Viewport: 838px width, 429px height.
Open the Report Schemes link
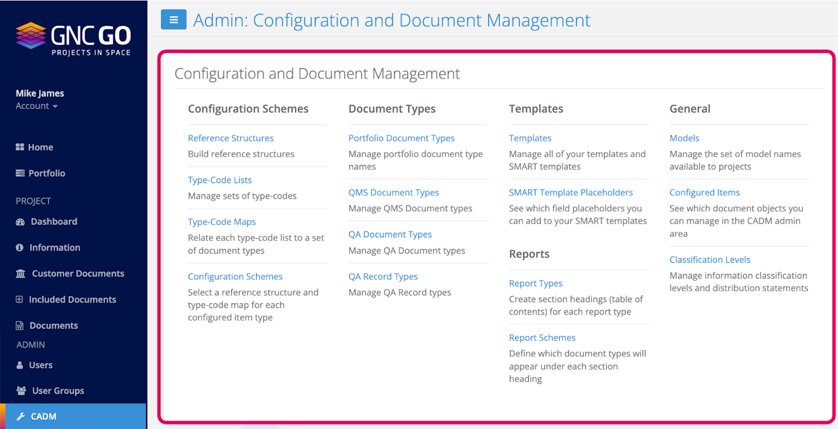[542, 337]
